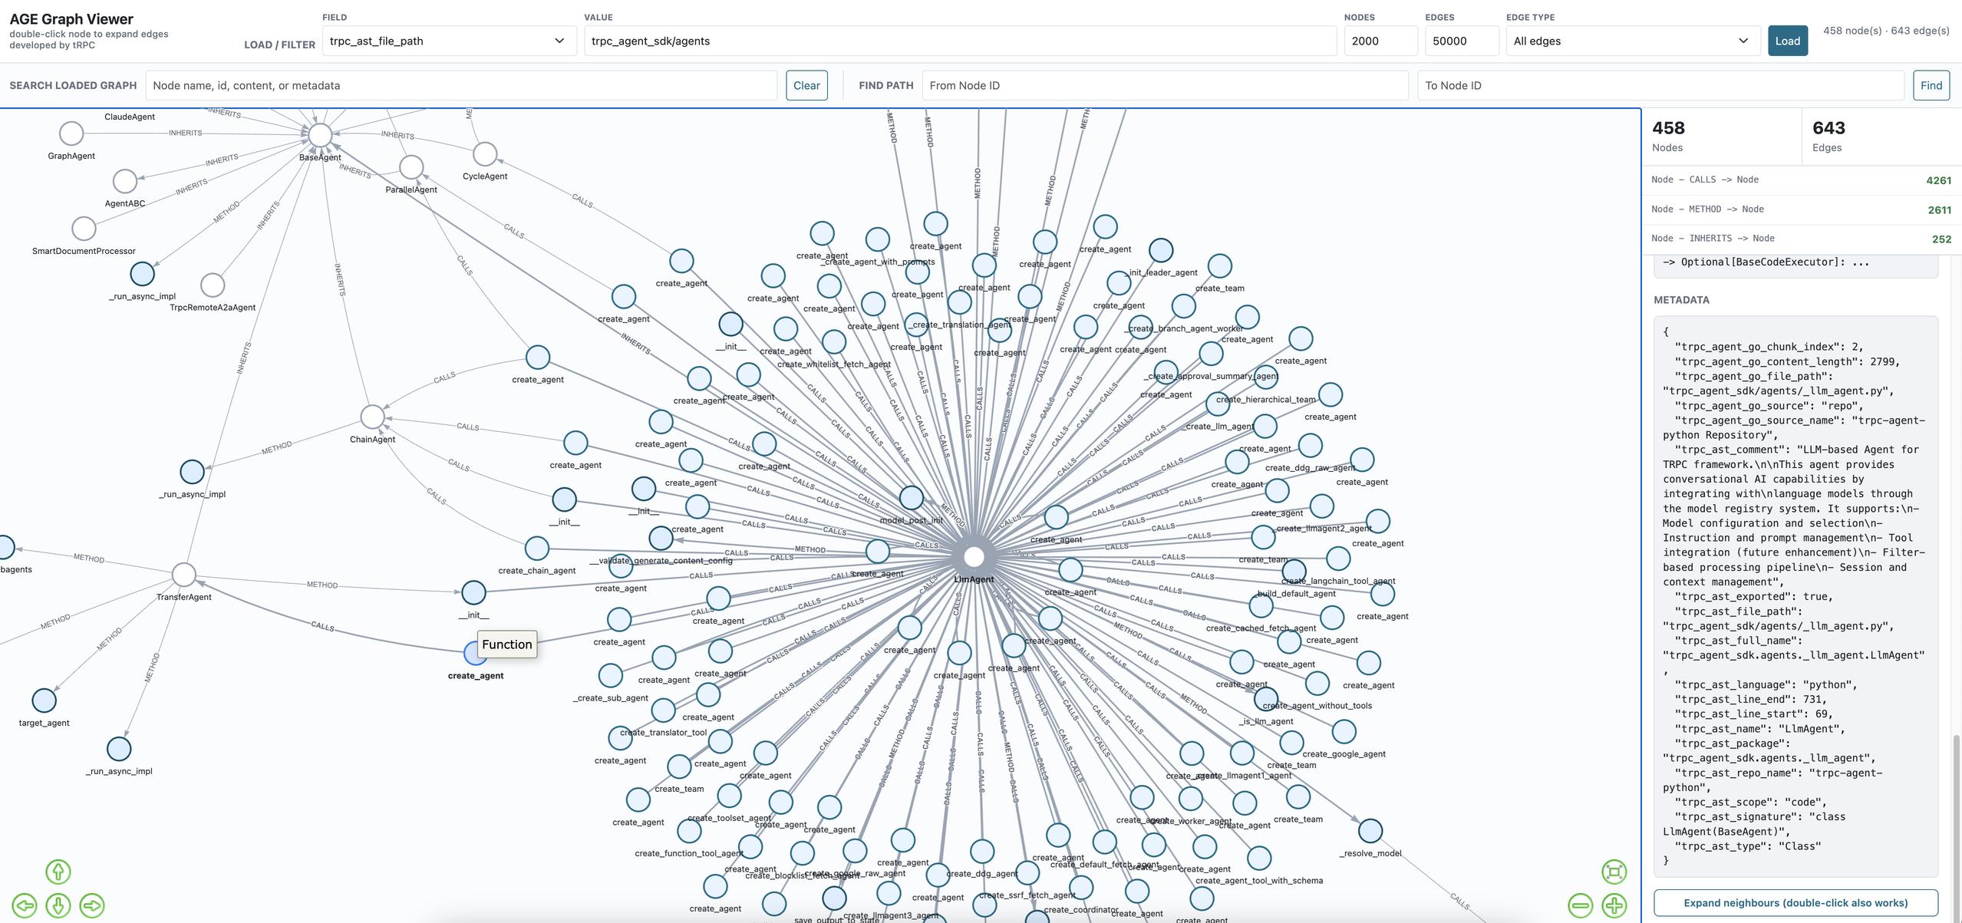
Task: Click the Node CALLS Node edge row
Action: 1801,180
